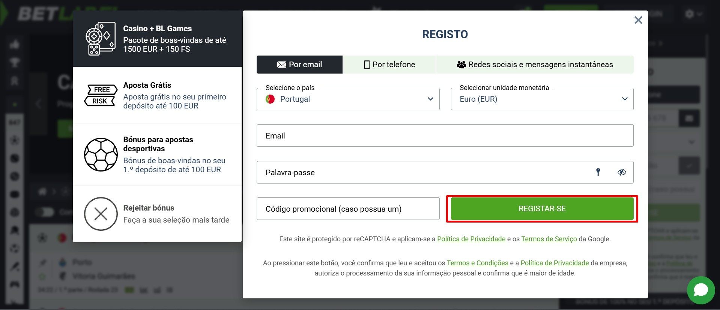Click into the Email input field
This screenshot has width=720, height=310.
click(x=445, y=135)
